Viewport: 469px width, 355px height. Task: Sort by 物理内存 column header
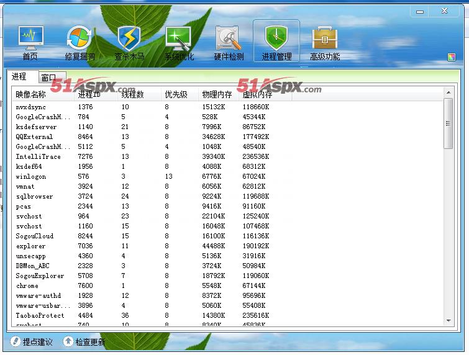click(x=217, y=95)
